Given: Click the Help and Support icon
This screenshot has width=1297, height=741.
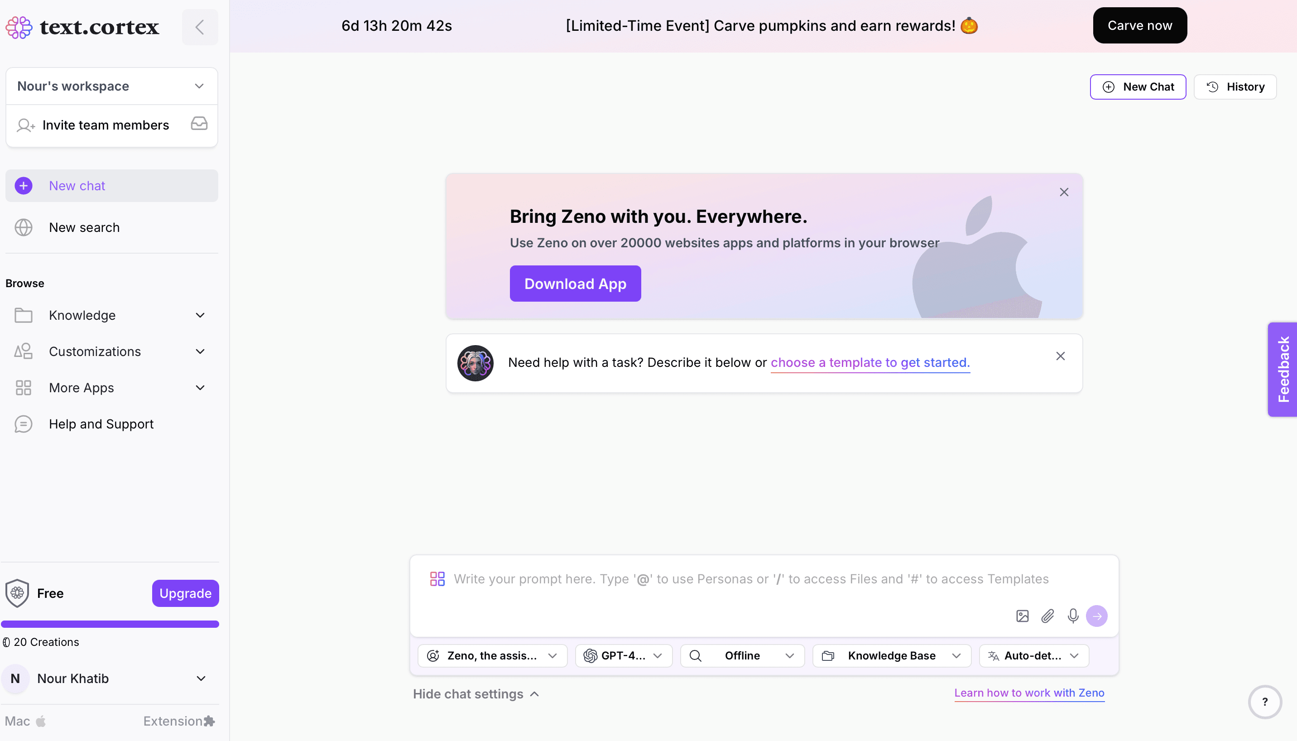Looking at the screenshot, I should pos(24,424).
